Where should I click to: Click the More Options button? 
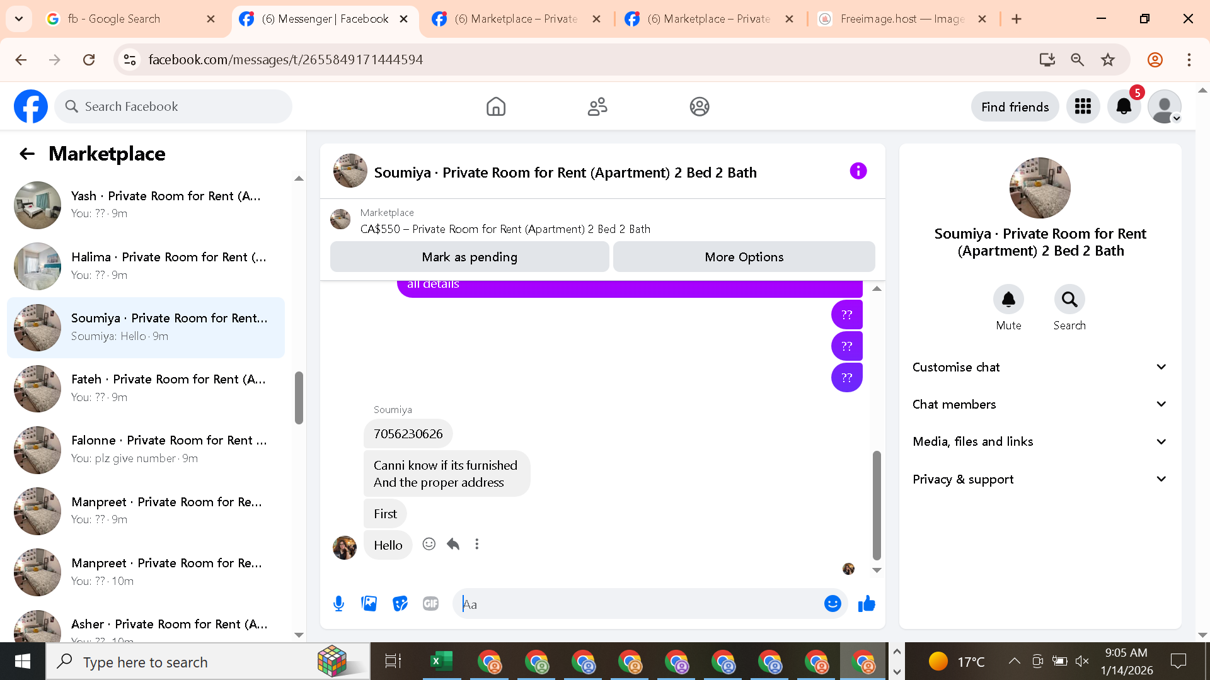pyautogui.click(x=744, y=257)
